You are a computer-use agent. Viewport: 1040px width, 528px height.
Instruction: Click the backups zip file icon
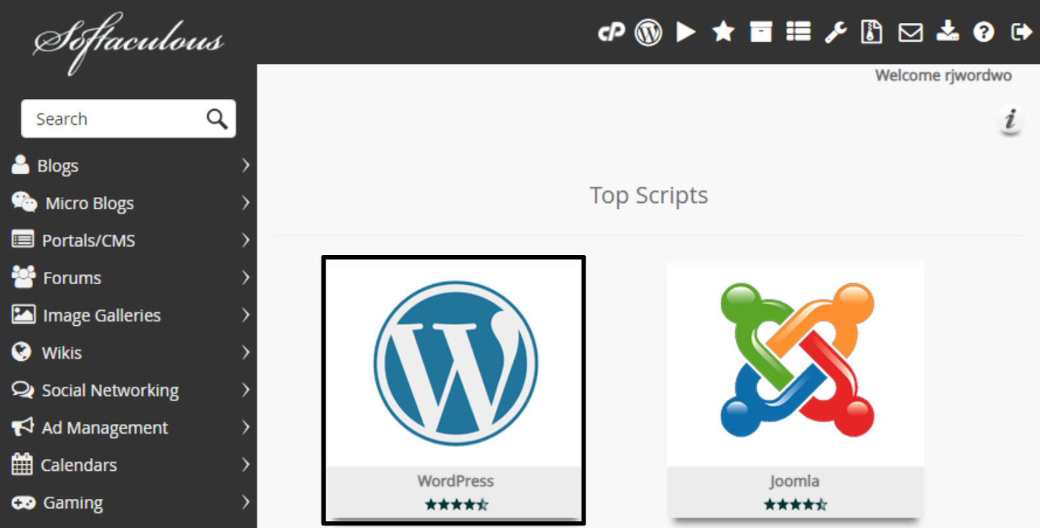(x=871, y=32)
